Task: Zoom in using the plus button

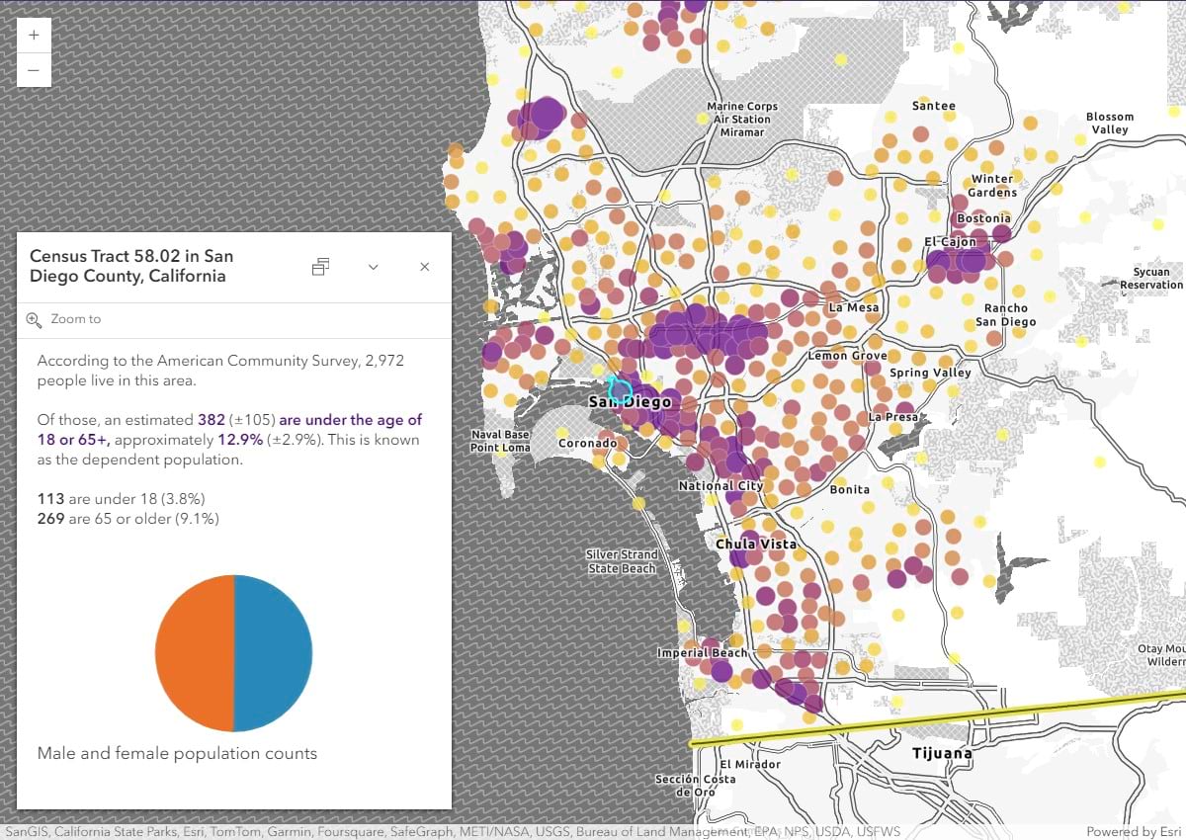Action: point(33,35)
